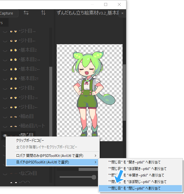Toggle visibility of *なごみ目 layer

(5, 174)
